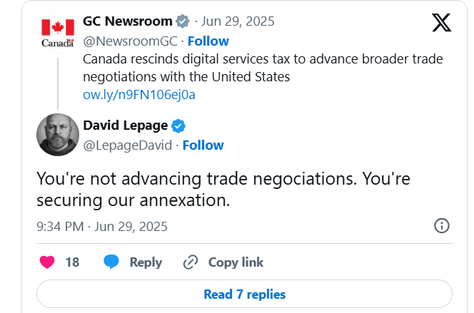
Task: Click the Read 7 replies button
Action: click(244, 294)
